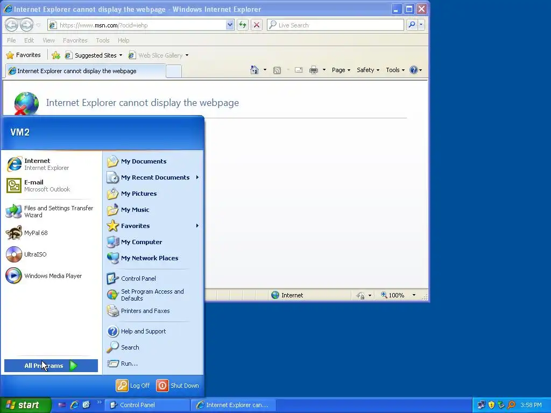The height and width of the screenshot is (413, 551).
Task: Open UltraISO from Start menu
Action: point(51,254)
